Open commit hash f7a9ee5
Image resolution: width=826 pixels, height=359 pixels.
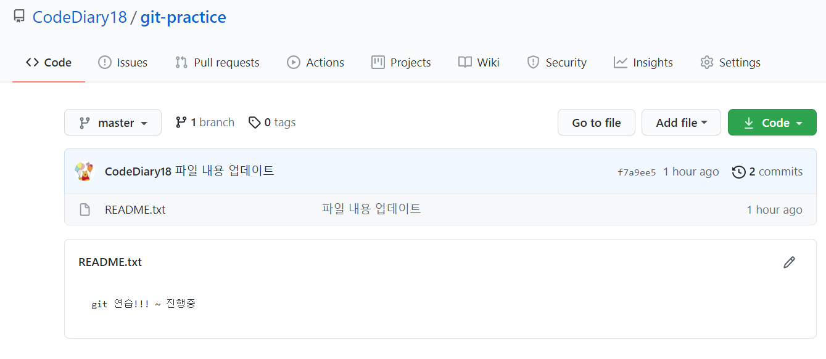pos(637,172)
